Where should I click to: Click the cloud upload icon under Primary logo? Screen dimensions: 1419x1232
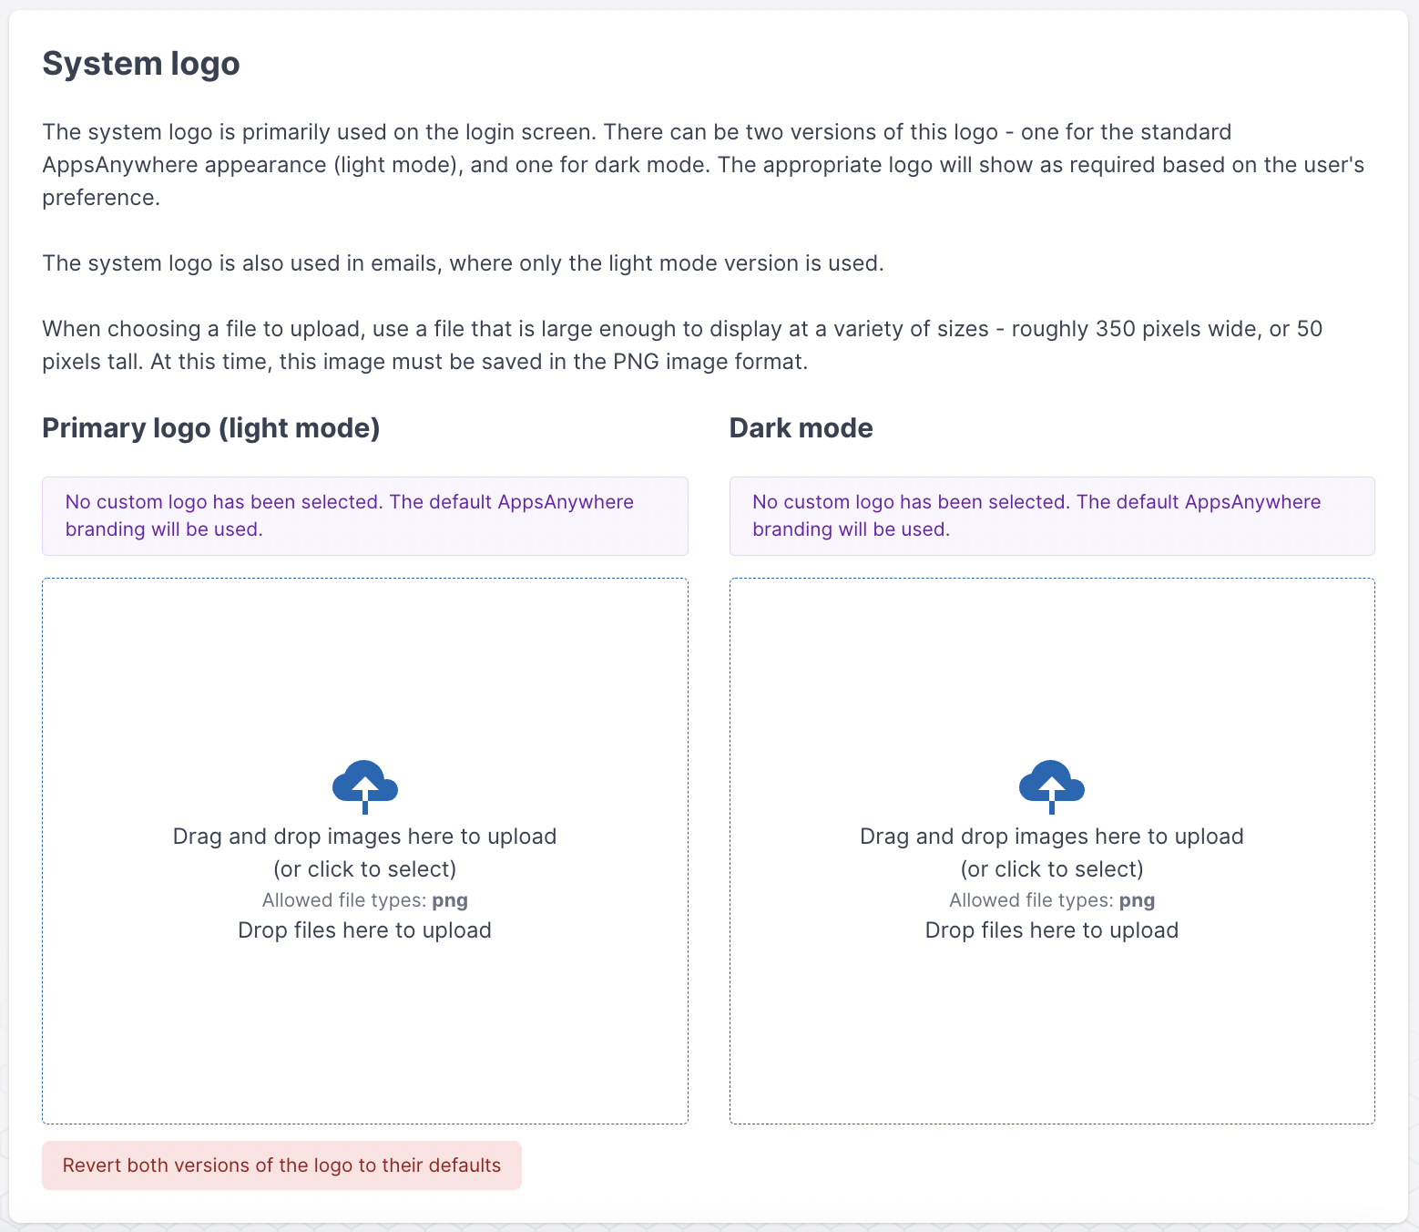pyautogui.click(x=364, y=785)
